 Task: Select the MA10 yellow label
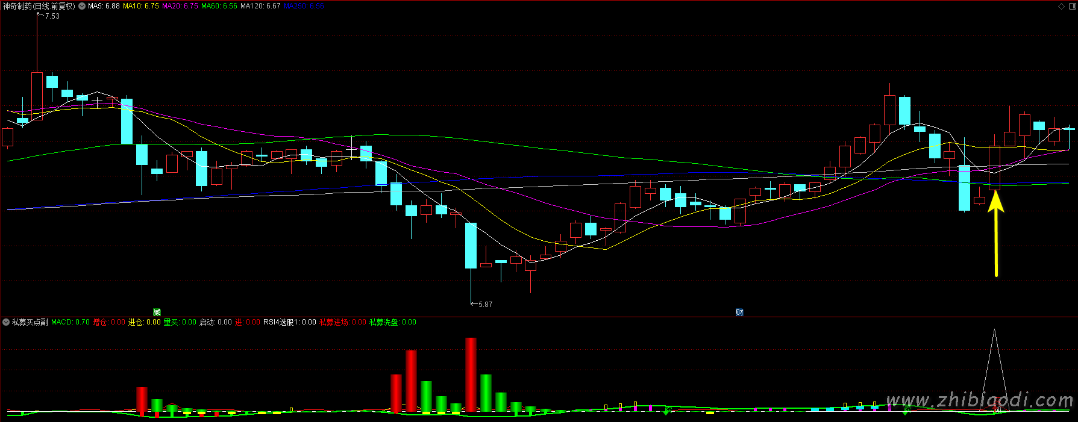[141, 6]
